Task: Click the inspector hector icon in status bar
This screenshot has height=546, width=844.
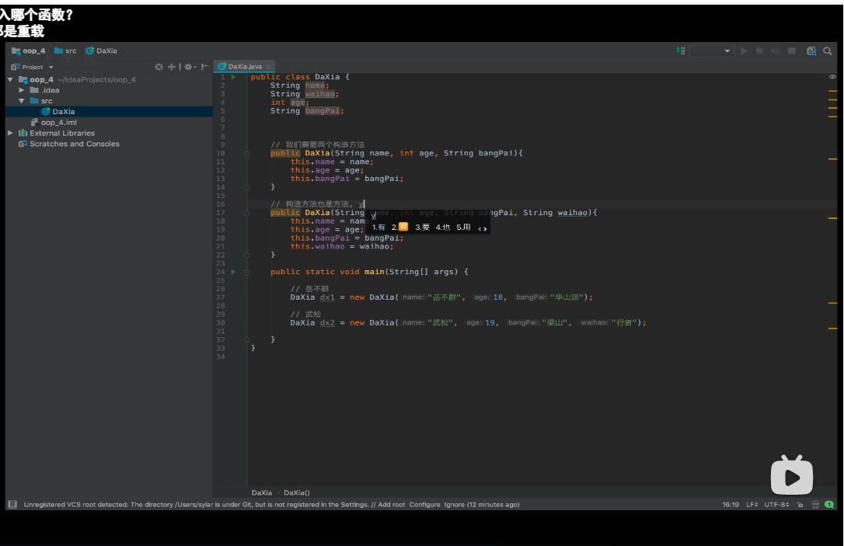Action: (815, 505)
